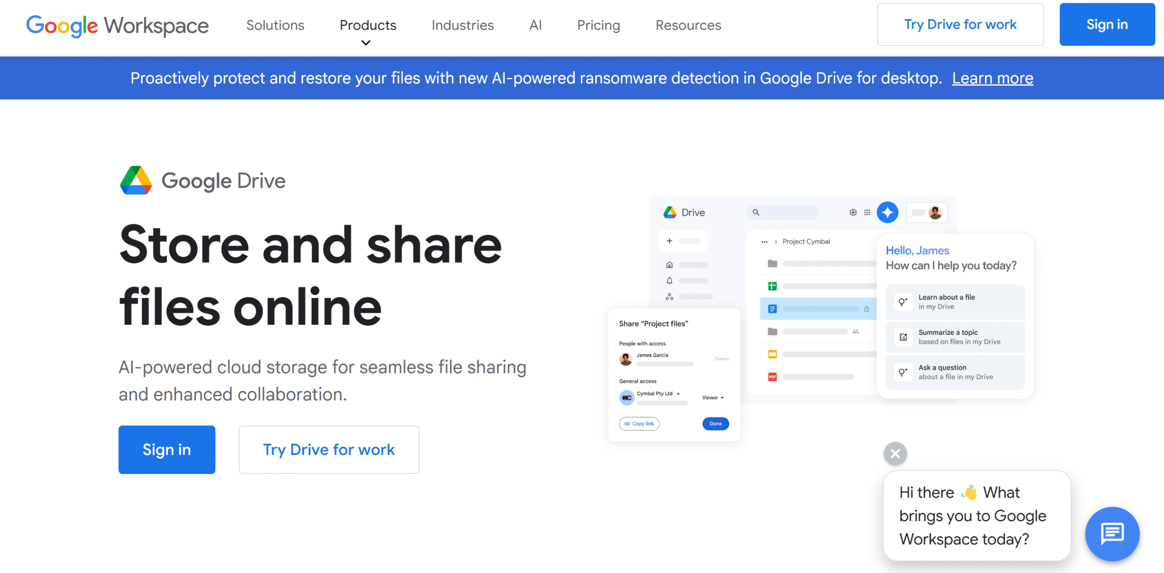
Task: Click the three-dot breadcrumb icon
Action: (x=764, y=242)
